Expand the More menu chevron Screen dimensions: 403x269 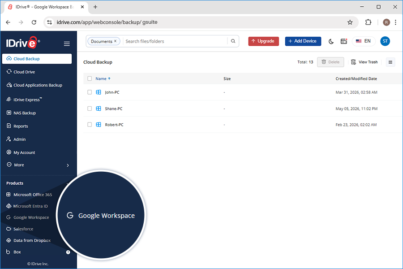68,165
